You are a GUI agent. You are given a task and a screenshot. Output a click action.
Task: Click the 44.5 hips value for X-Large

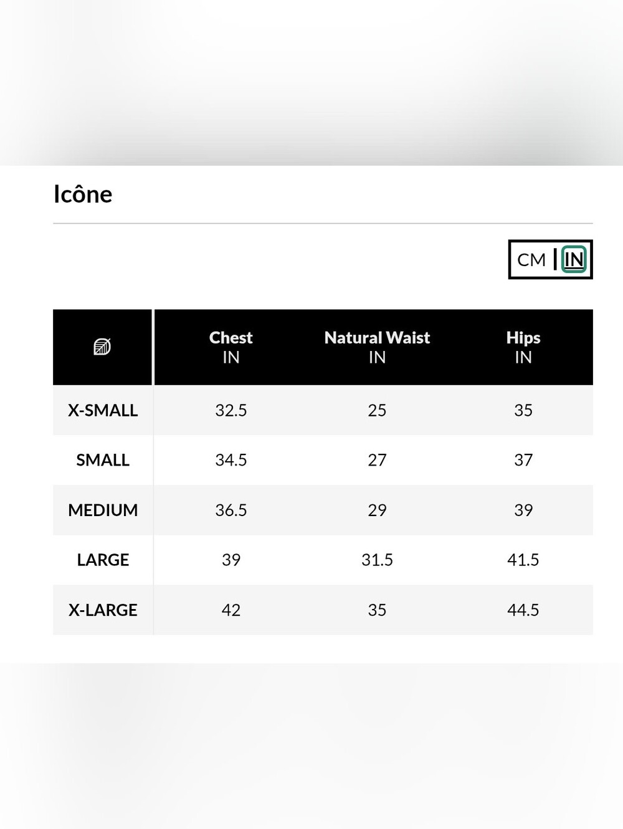pyautogui.click(x=523, y=610)
